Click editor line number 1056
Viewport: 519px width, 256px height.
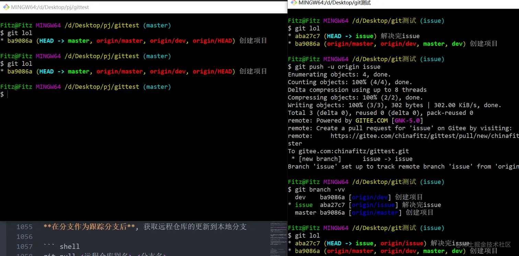(x=24, y=237)
